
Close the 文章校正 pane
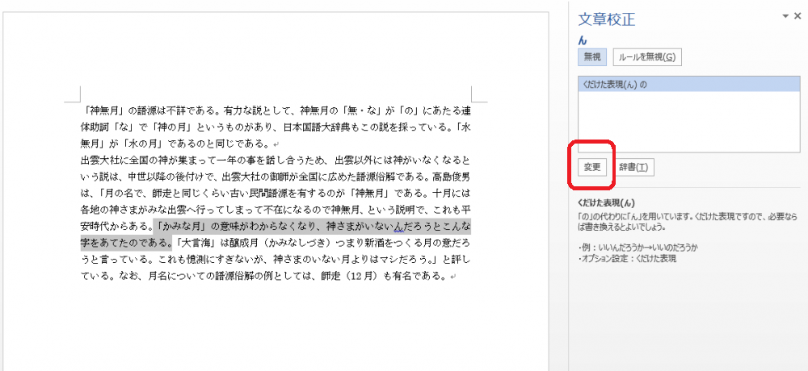tap(798, 17)
